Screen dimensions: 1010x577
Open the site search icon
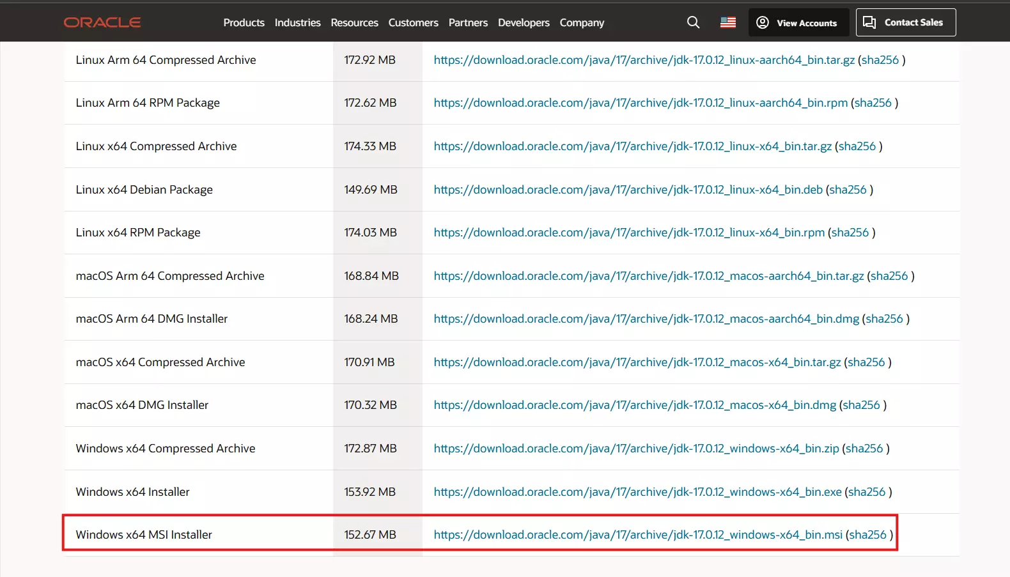[693, 22]
